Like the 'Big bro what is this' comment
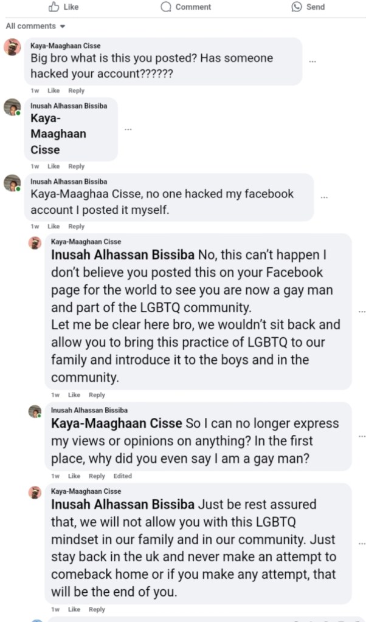366x622 pixels. tap(54, 91)
